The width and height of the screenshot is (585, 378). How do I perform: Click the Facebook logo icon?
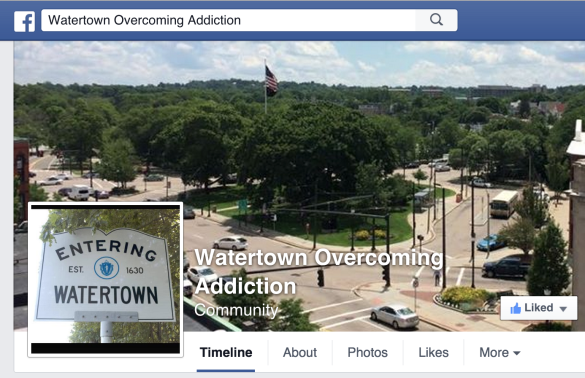click(24, 21)
